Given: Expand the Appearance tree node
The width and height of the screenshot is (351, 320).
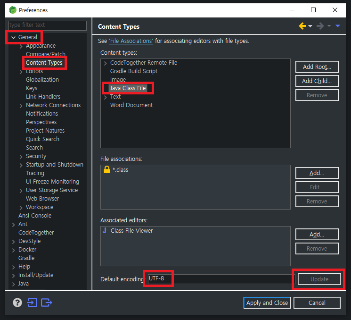Looking at the screenshot, I should [x=21, y=46].
